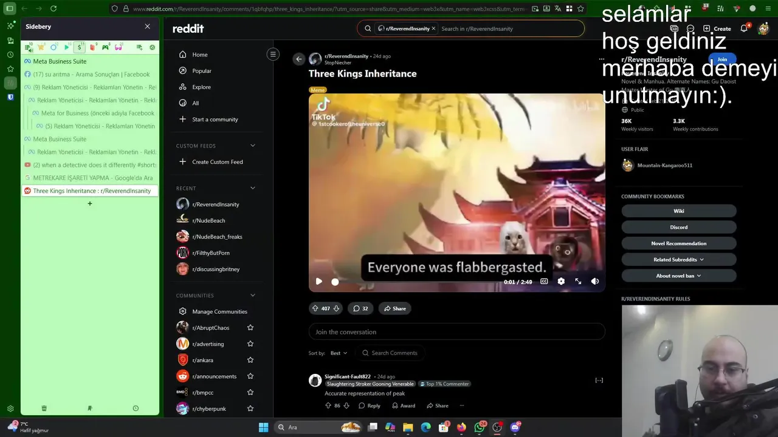Select Sidebery gamepad panel
The image size is (778, 437).
[x=106, y=47]
